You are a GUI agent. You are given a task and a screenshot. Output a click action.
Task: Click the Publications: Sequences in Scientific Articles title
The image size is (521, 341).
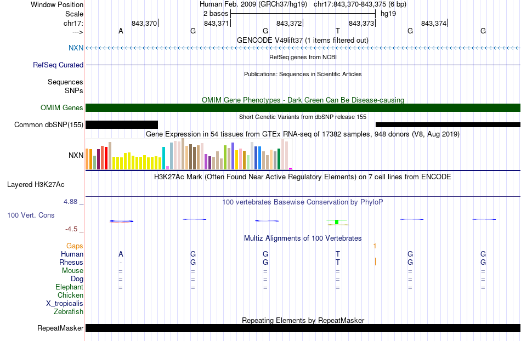tap(303, 75)
